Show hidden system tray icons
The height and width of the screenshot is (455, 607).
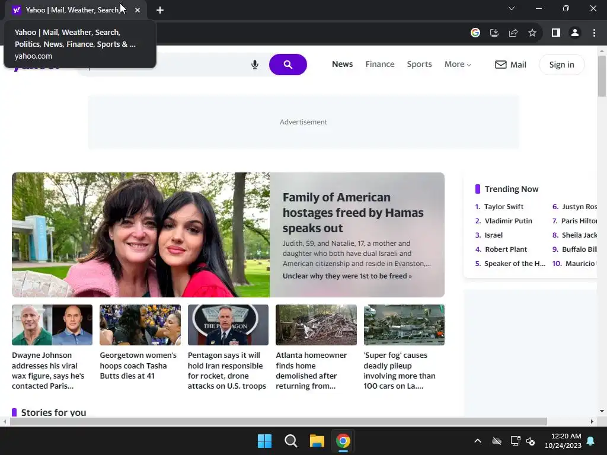pos(478,441)
